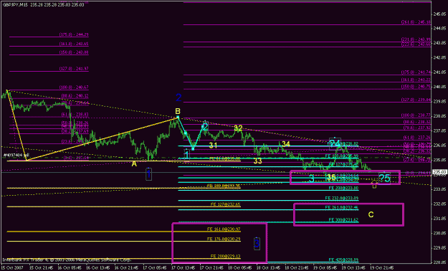Select the '#4097404 sell' order label
Viewport: 448px width, 271px height.
pos(16,156)
